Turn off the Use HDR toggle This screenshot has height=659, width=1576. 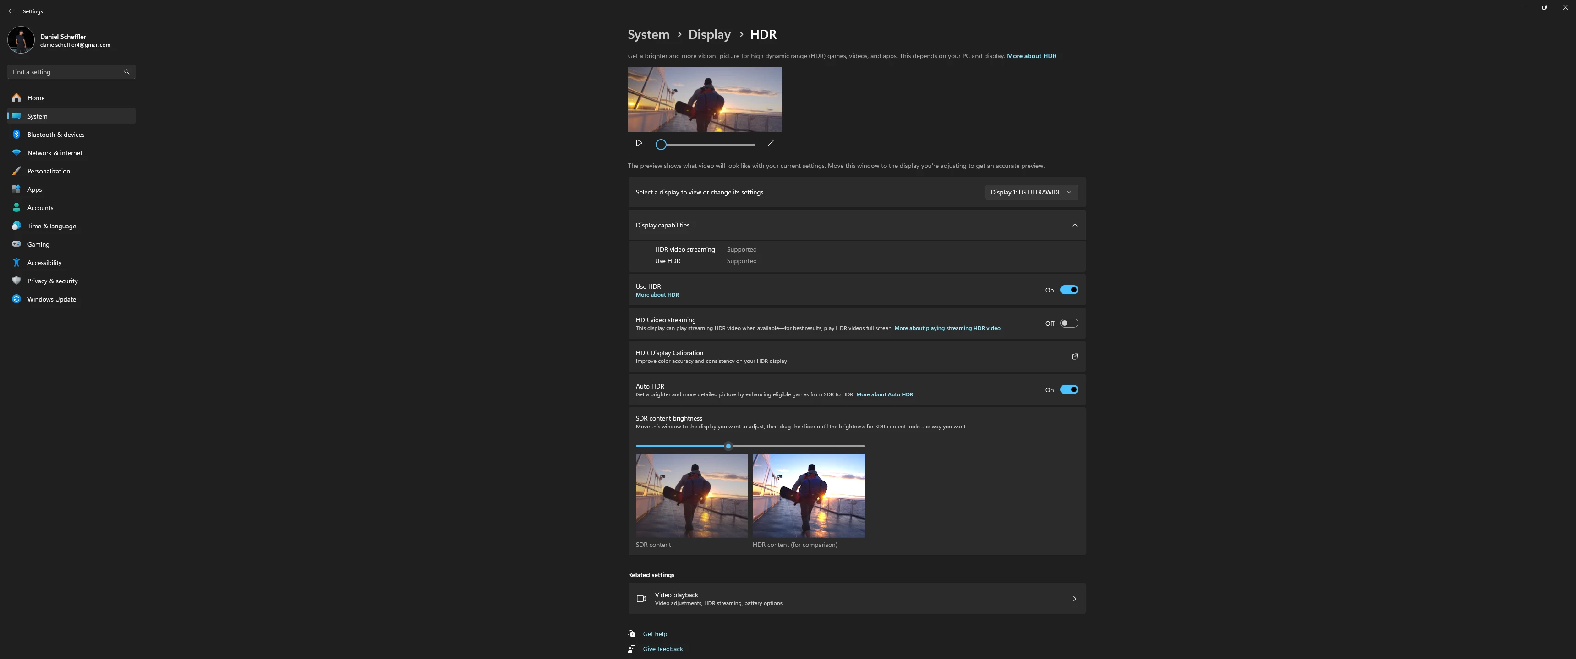pyautogui.click(x=1069, y=290)
